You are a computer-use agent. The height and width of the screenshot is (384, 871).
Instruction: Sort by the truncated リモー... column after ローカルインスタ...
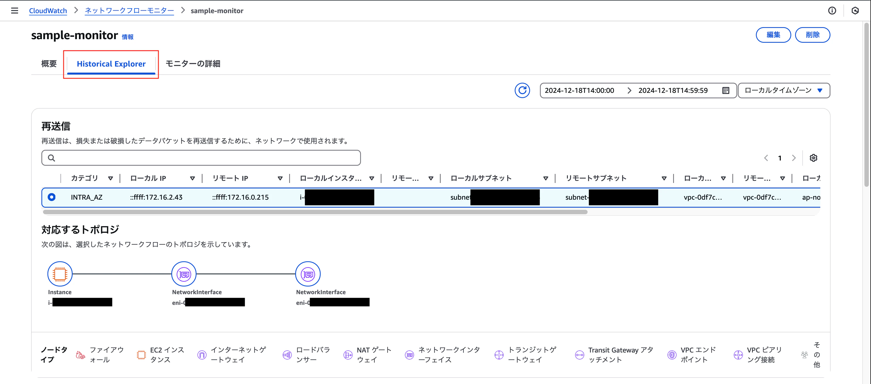point(431,178)
